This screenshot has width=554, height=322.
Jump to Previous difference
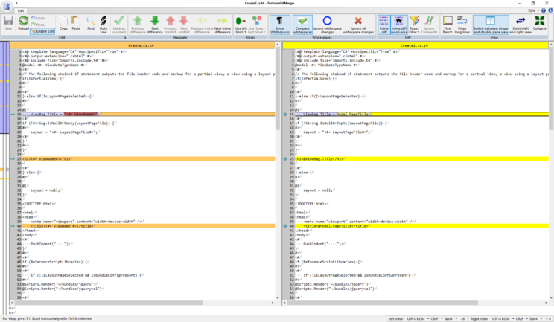138,25
